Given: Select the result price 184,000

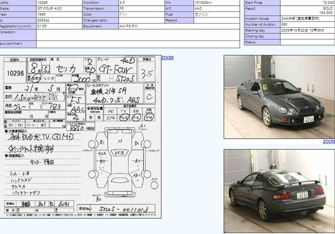Looking at the screenshot, I should point(326,13).
